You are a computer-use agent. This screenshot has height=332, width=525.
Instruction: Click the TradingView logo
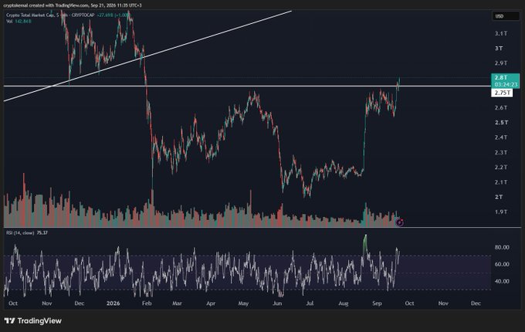pyautogui.click(x=32, y=320)
